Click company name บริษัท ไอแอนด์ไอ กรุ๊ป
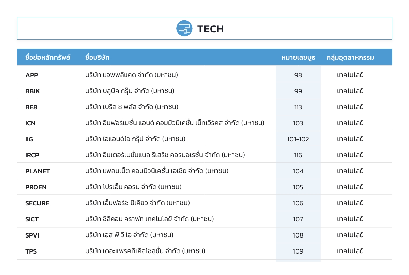409x275 pixels. coord(115,138)
